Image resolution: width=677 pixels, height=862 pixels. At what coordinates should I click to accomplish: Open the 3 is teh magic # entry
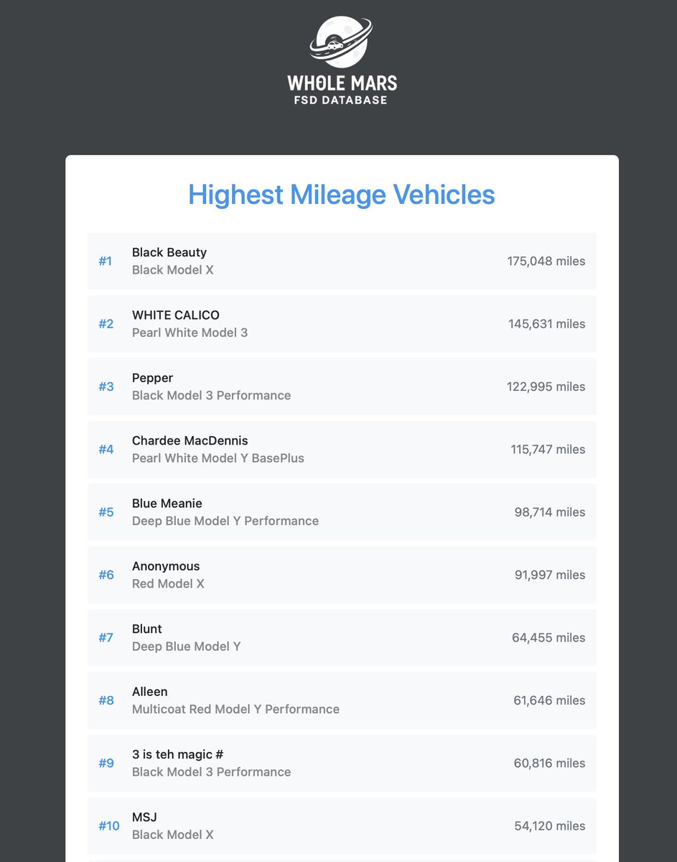(x=342, y=763)
